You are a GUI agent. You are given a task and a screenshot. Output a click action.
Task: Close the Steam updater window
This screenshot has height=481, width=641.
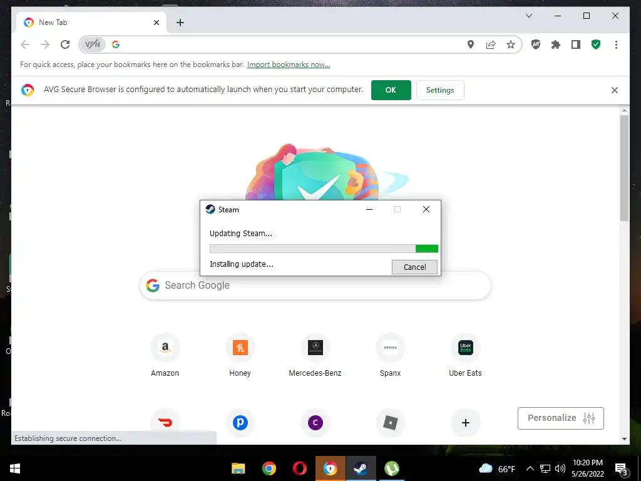pyautogui.click(x=426, y=209)
